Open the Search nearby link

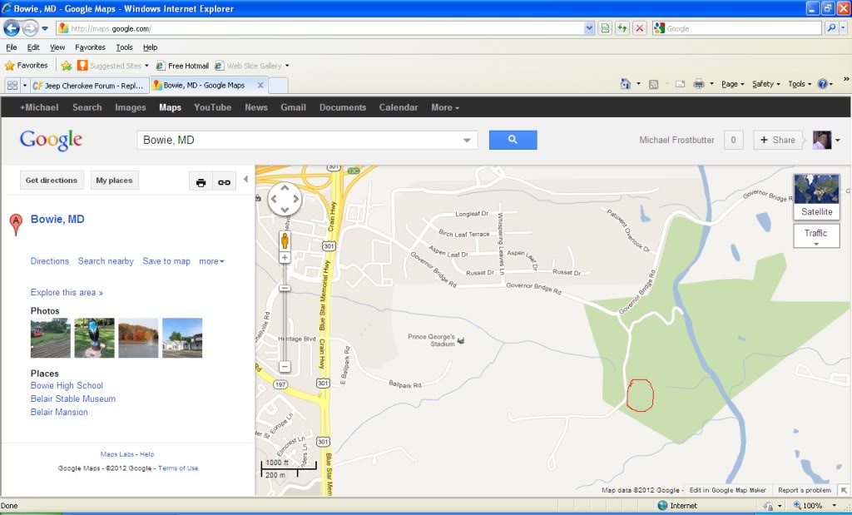[106, 261]
